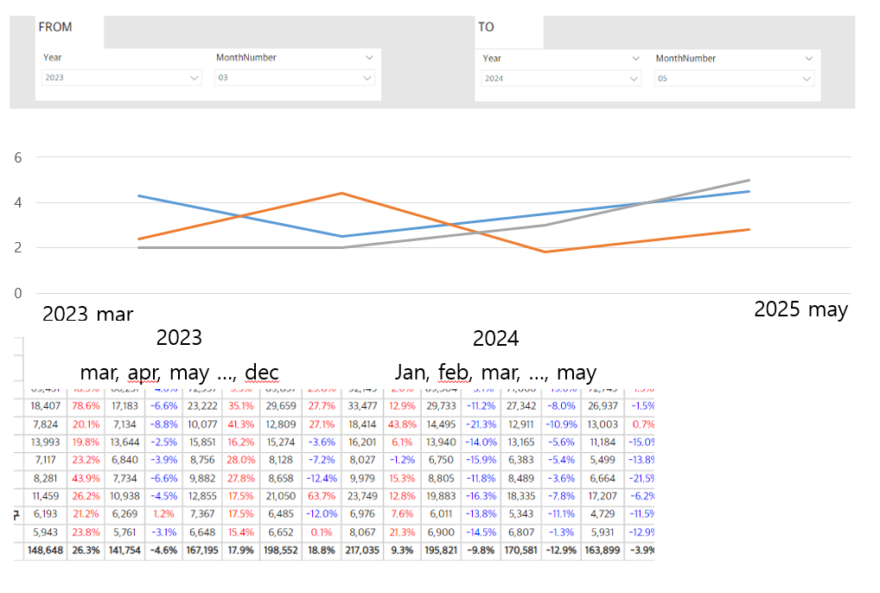This screenshot has width=880, height=593.
Task: Click the table cell 18,407
Action: coord(46,405)
